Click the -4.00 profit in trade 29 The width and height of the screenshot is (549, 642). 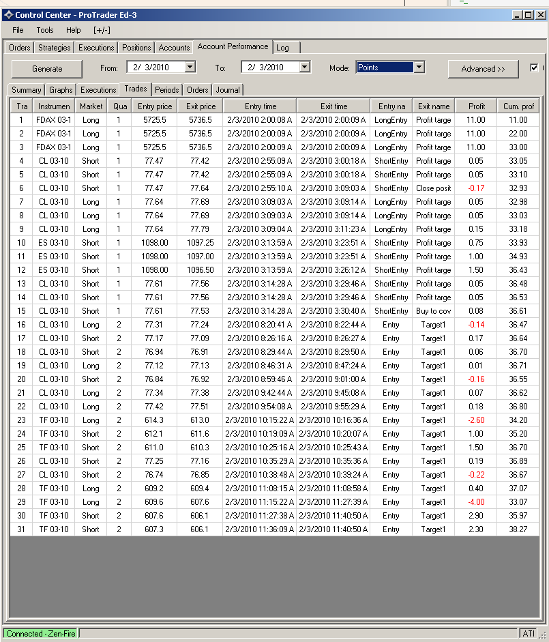pyautogui.click(x=476, y=502)
